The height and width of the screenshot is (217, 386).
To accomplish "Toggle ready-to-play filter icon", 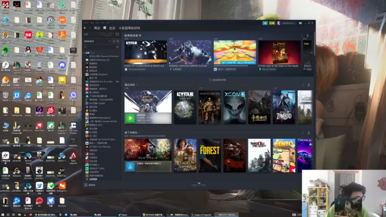I will (x=118, y=41).
